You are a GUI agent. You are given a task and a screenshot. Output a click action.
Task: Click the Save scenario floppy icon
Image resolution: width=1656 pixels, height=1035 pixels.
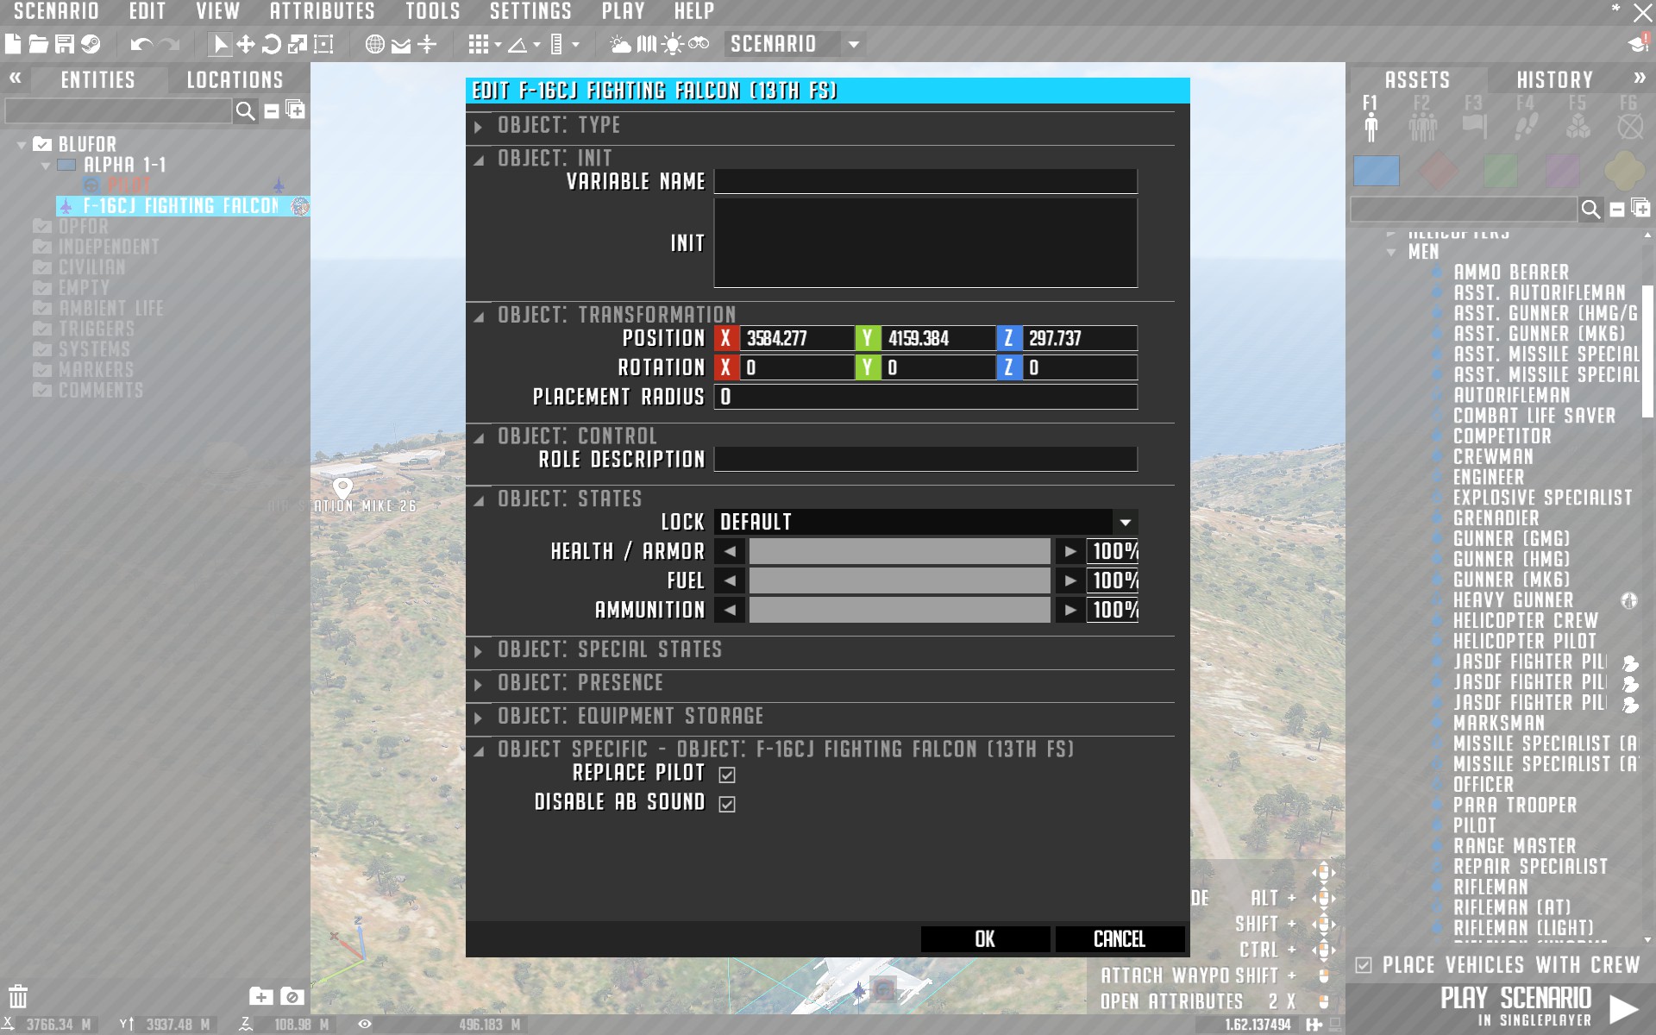pyautogui.click(x=65, y=44)
